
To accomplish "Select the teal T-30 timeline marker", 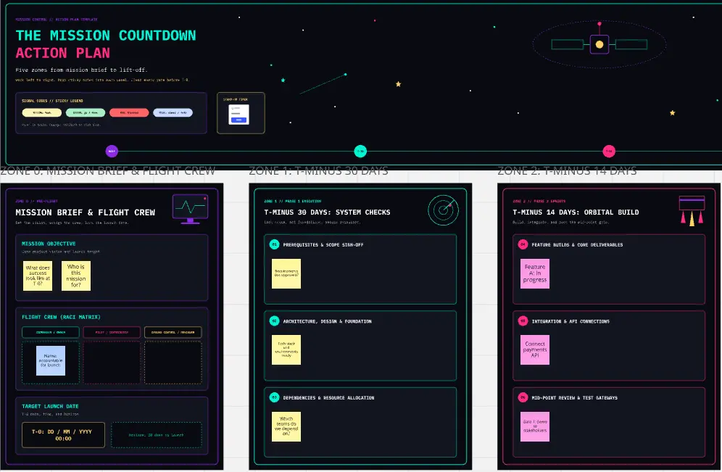I will 360,151.
